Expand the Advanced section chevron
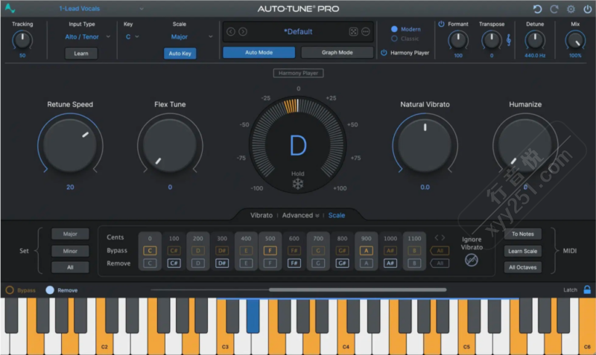The width and height of the screenshot is (596, 355). coord(317,216)
